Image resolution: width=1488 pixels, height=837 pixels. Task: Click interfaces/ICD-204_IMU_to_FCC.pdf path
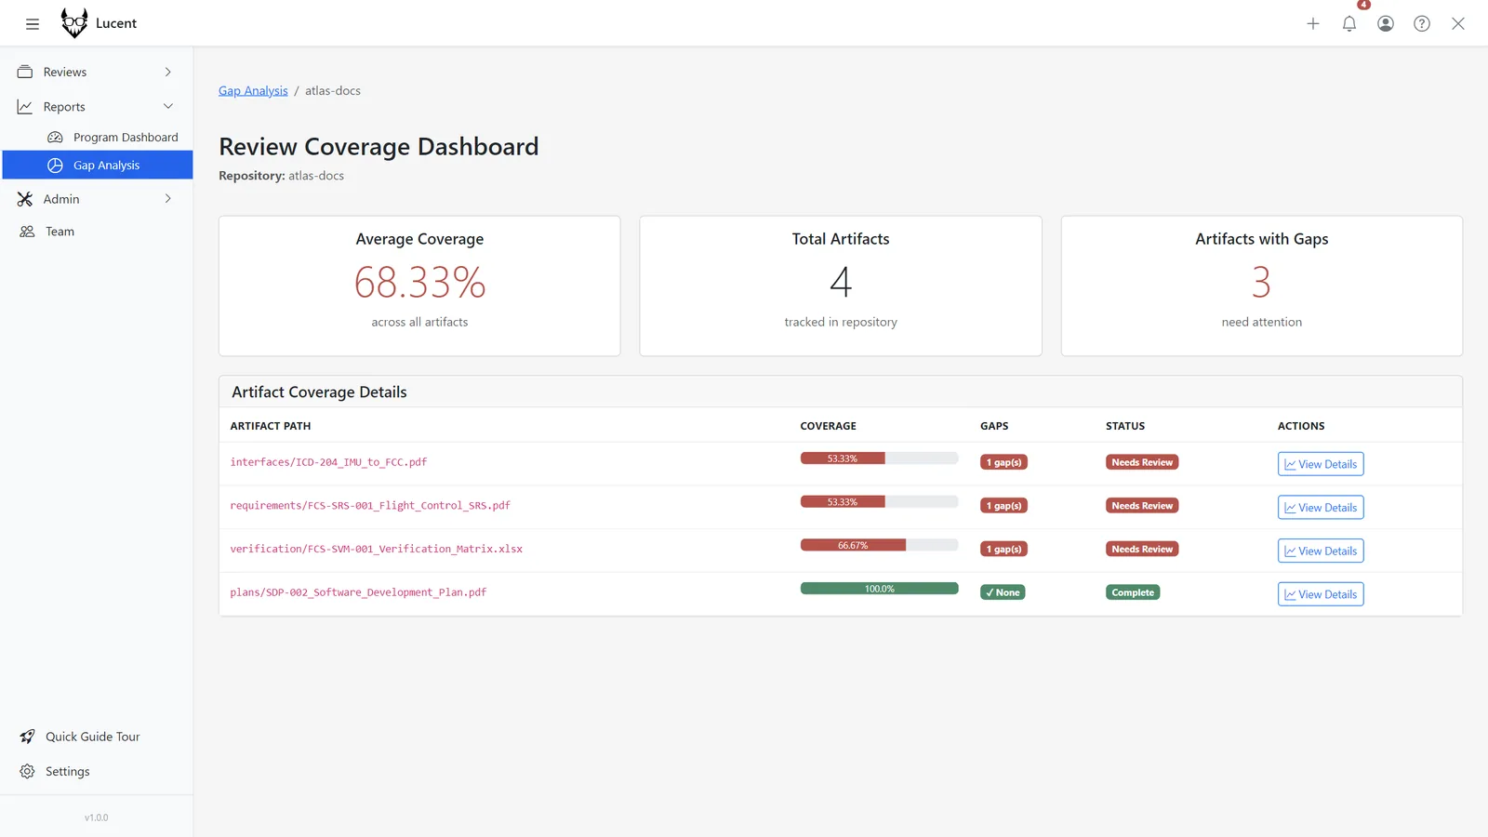pos(328,462)
